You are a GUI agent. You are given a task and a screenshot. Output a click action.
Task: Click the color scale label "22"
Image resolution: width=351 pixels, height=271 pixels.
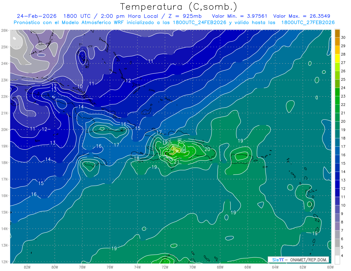point(343,104)
